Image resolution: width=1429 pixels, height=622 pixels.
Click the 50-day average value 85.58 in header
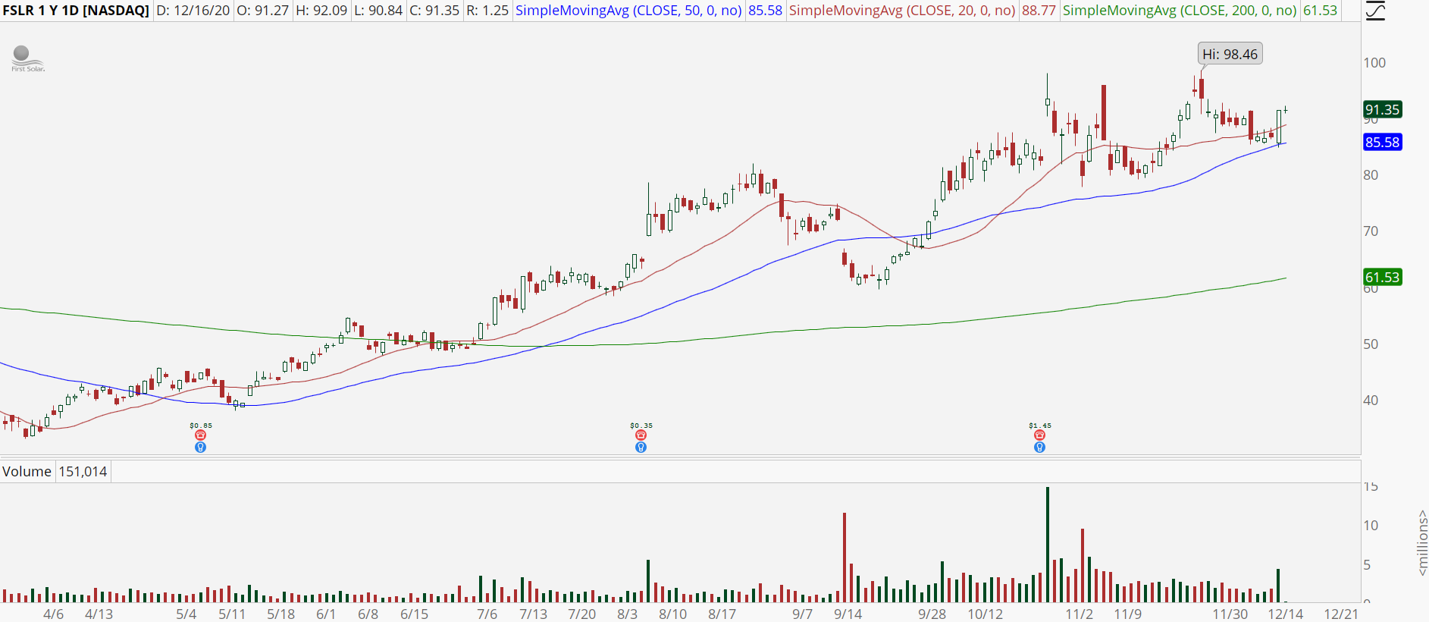765,11
